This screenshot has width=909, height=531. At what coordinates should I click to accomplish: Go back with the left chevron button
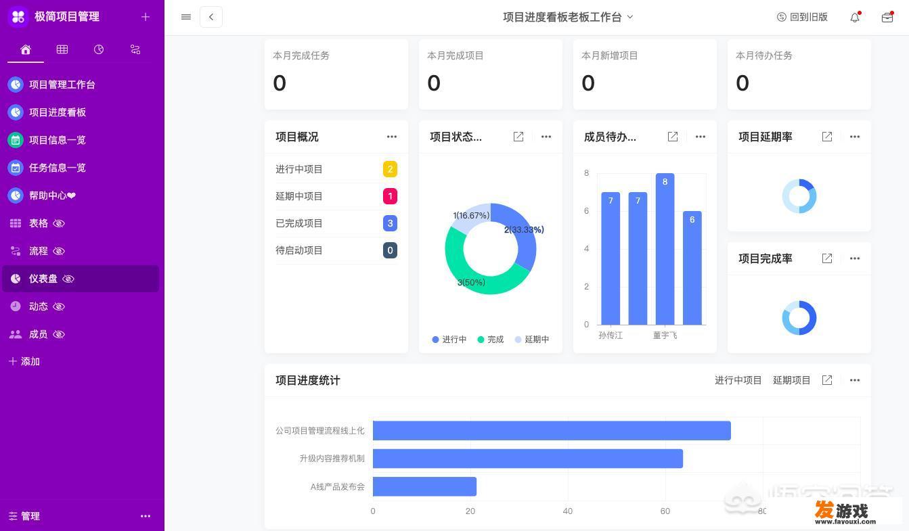coord(211,17)
